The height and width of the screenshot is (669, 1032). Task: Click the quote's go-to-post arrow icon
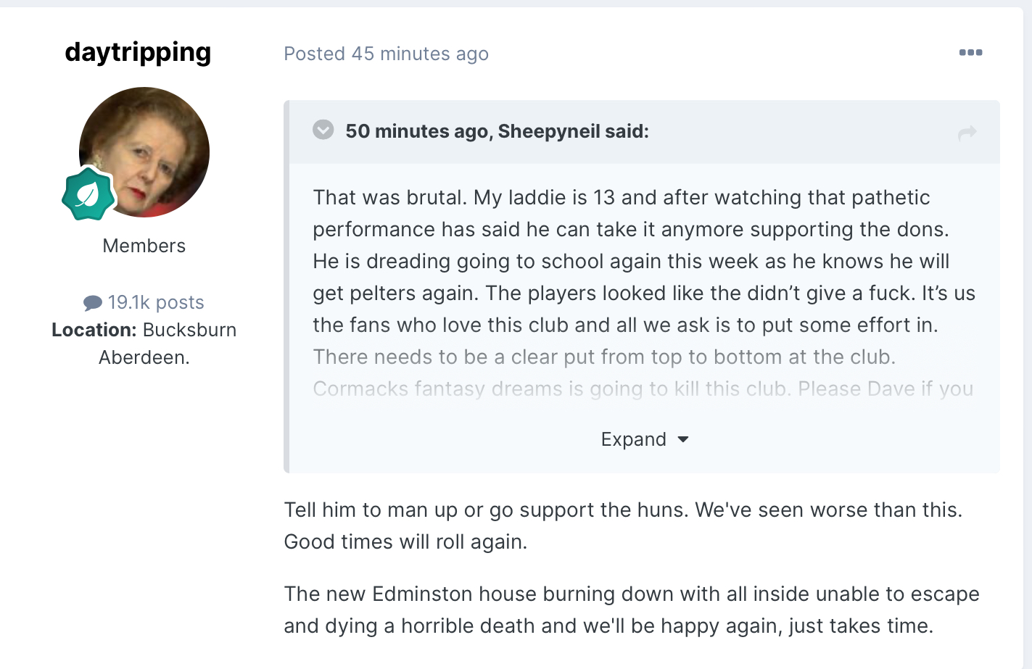967,133
